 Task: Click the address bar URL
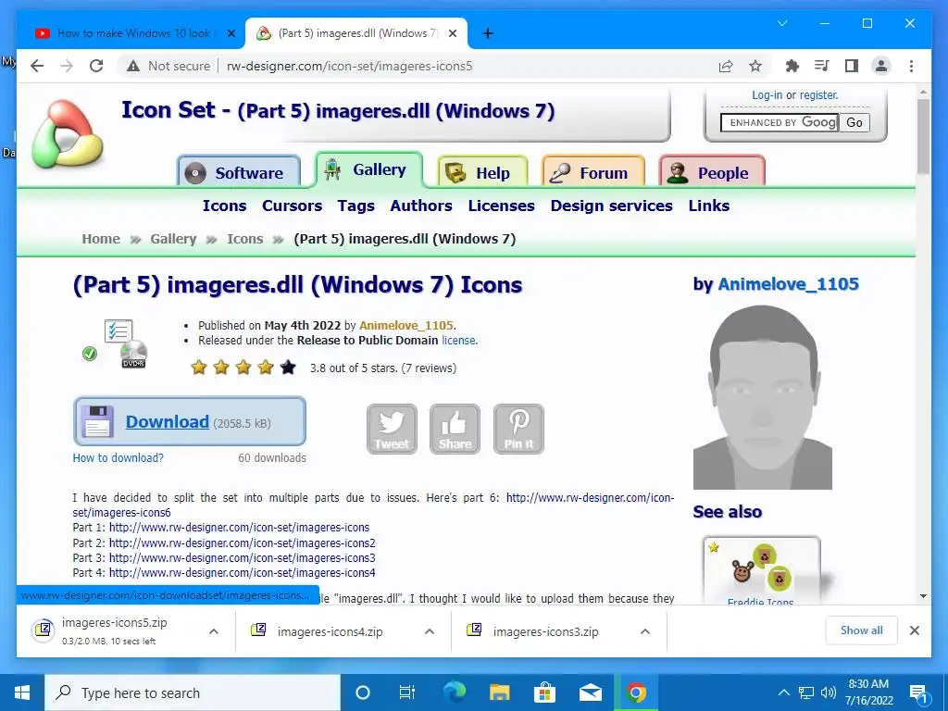tap(349, 66)
